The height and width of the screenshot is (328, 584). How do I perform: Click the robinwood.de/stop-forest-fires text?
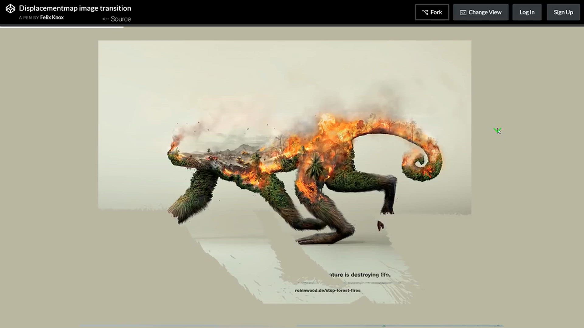coord(328,290)
